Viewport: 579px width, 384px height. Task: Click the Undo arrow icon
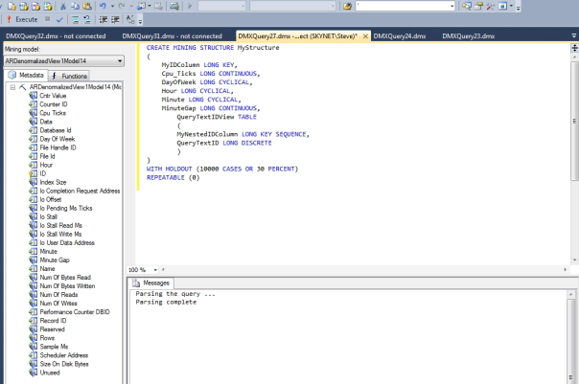coord(102,6)
